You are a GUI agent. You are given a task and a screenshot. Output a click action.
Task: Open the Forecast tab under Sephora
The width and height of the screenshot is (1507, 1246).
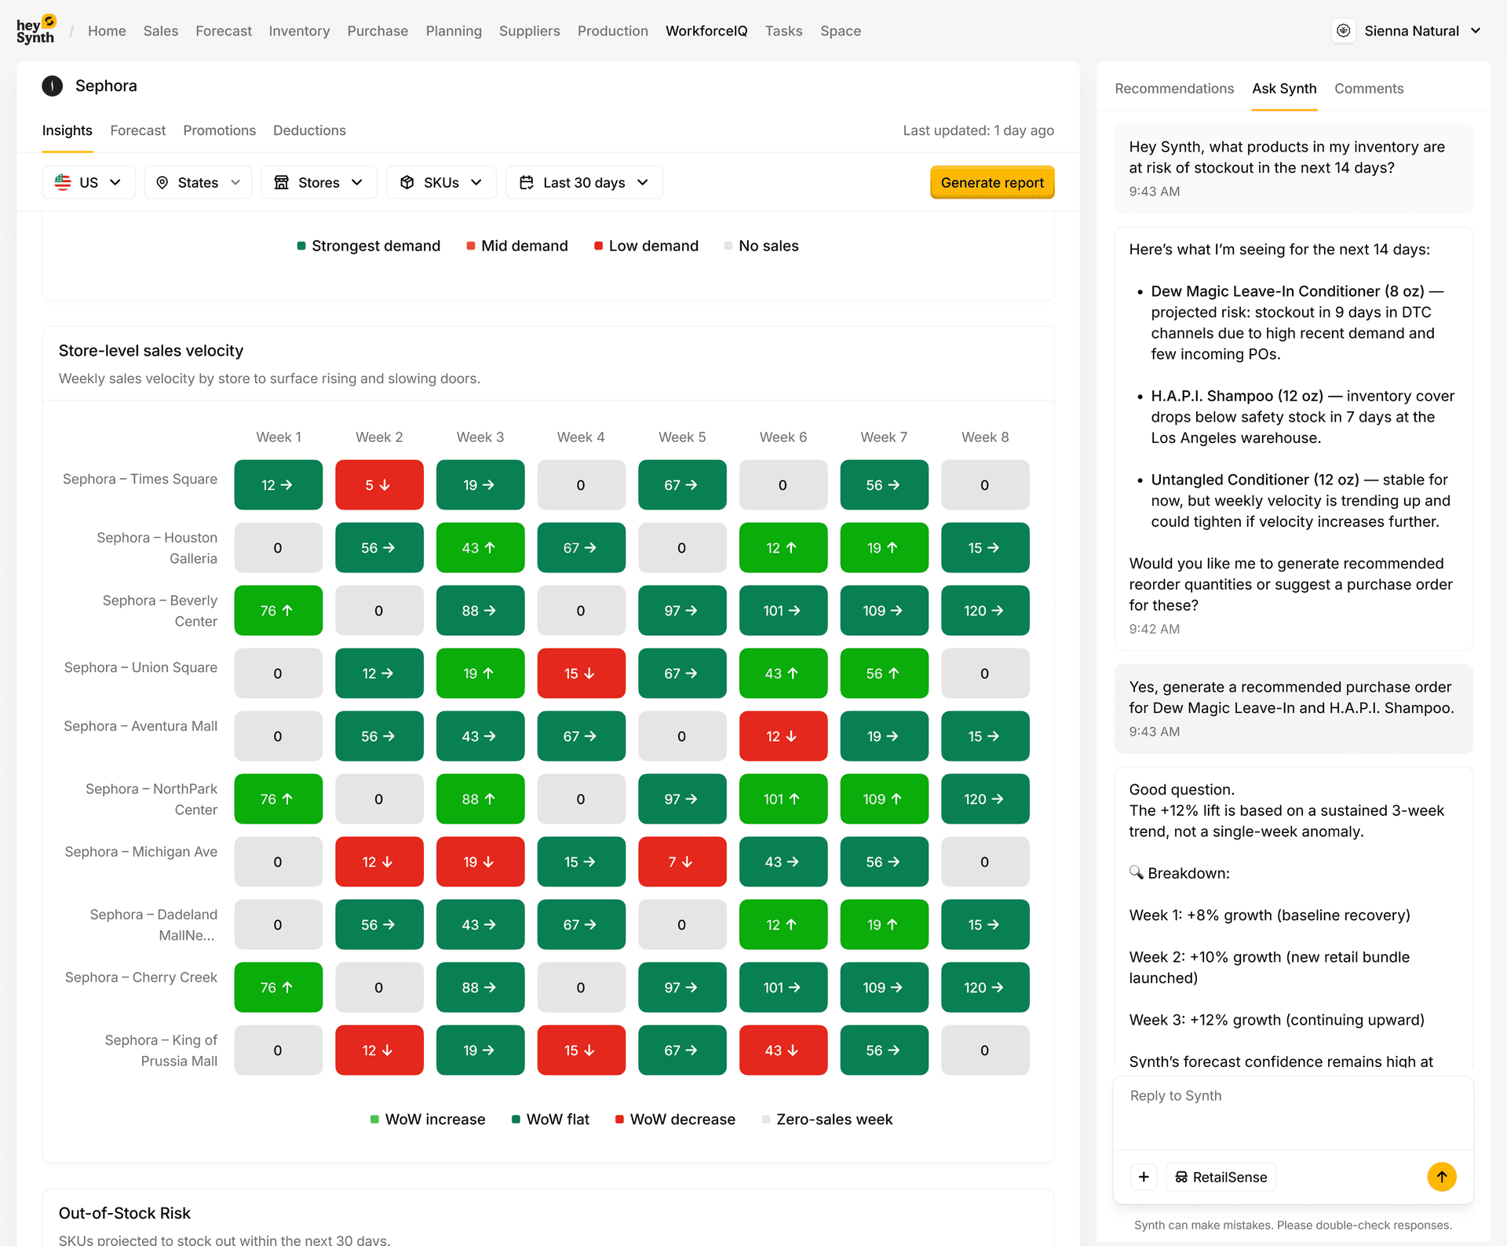tap(138, 130)
